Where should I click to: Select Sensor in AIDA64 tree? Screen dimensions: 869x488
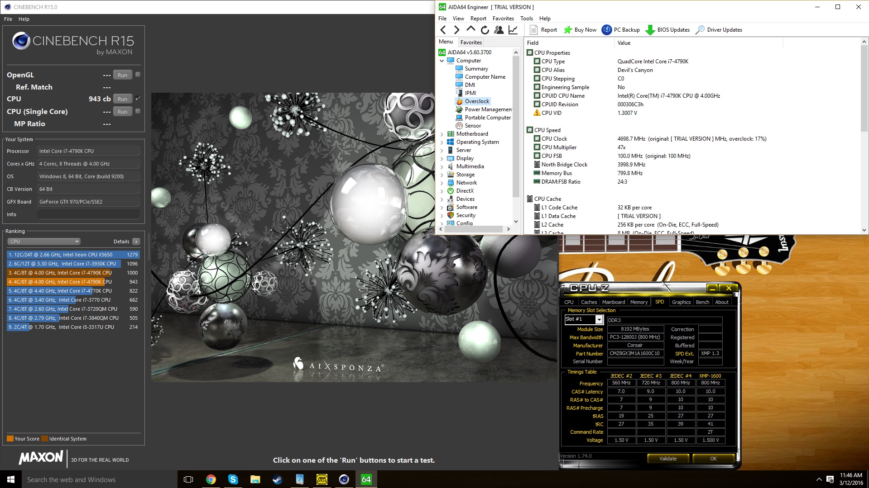473,126
